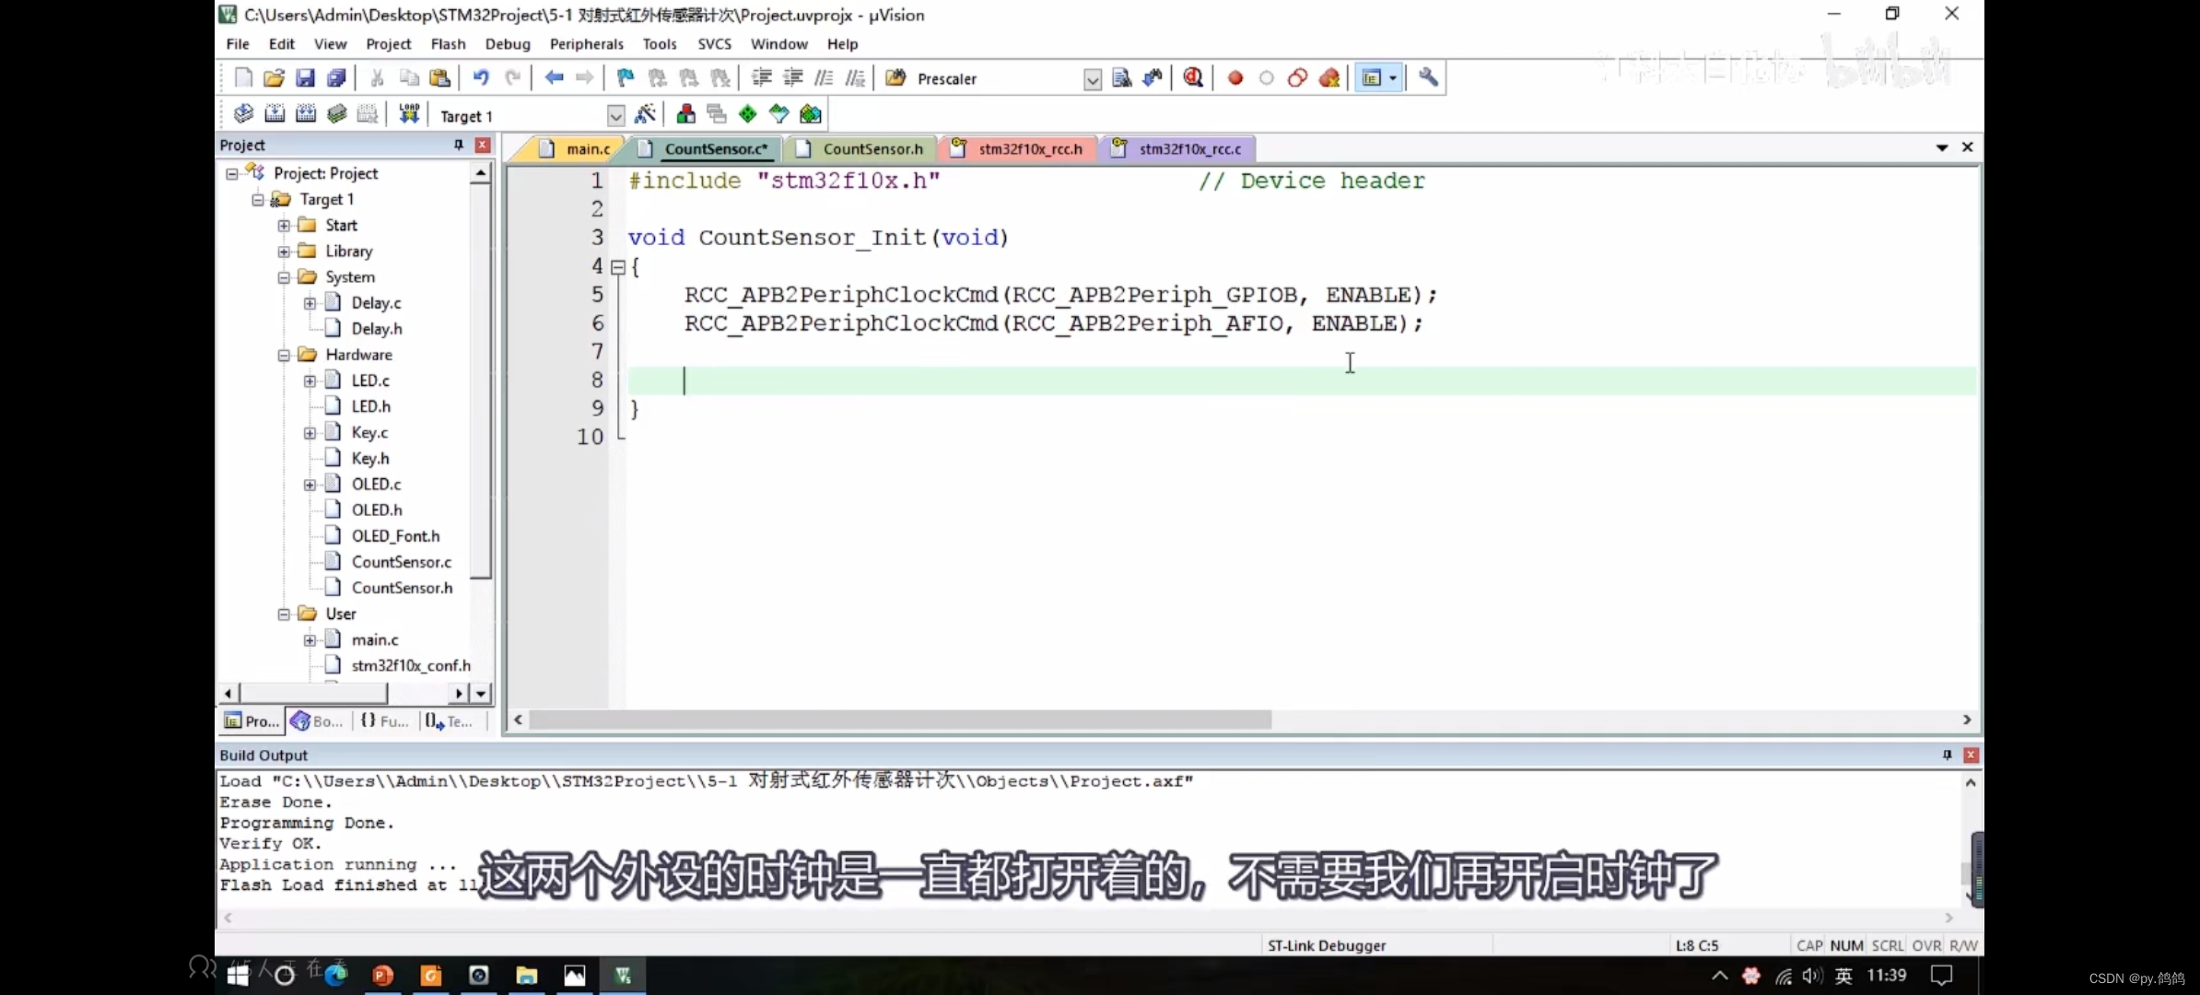2200x995 pixels.
Task: Create a new file via toolbar icon
Action: [243, 78]
